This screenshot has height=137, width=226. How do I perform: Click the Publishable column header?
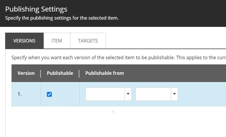(x=60, y=73)
